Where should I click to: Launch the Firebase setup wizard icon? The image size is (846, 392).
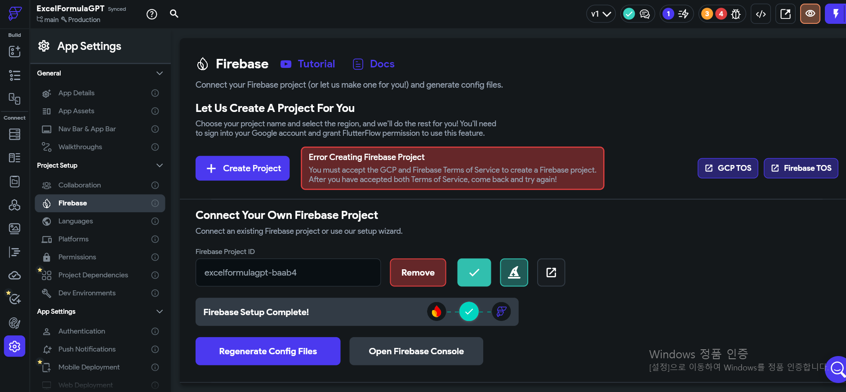[514, 272]
